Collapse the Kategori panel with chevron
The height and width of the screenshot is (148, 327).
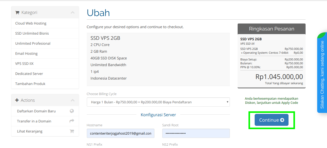point(73,12)
